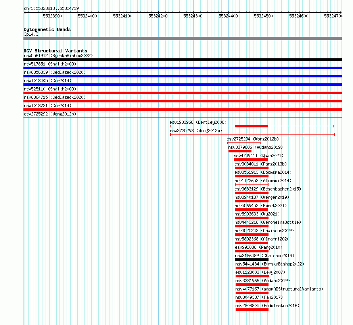Click nsv4077167 (gnomADStructuralVariants) label

(x=279, y=289)
